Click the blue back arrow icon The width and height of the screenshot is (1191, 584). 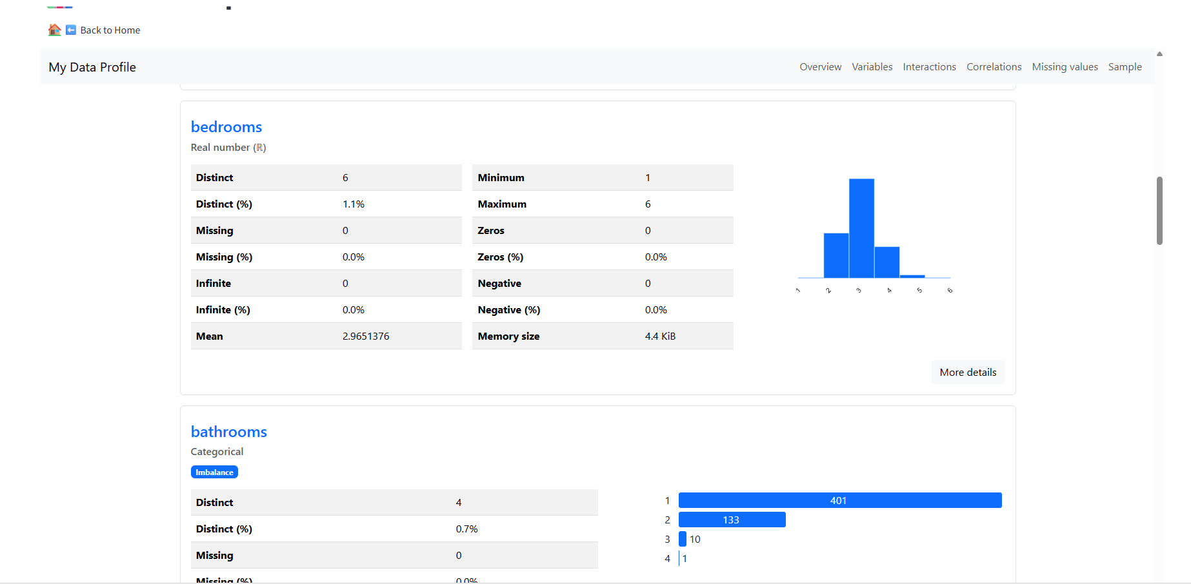tap(71, 30)
